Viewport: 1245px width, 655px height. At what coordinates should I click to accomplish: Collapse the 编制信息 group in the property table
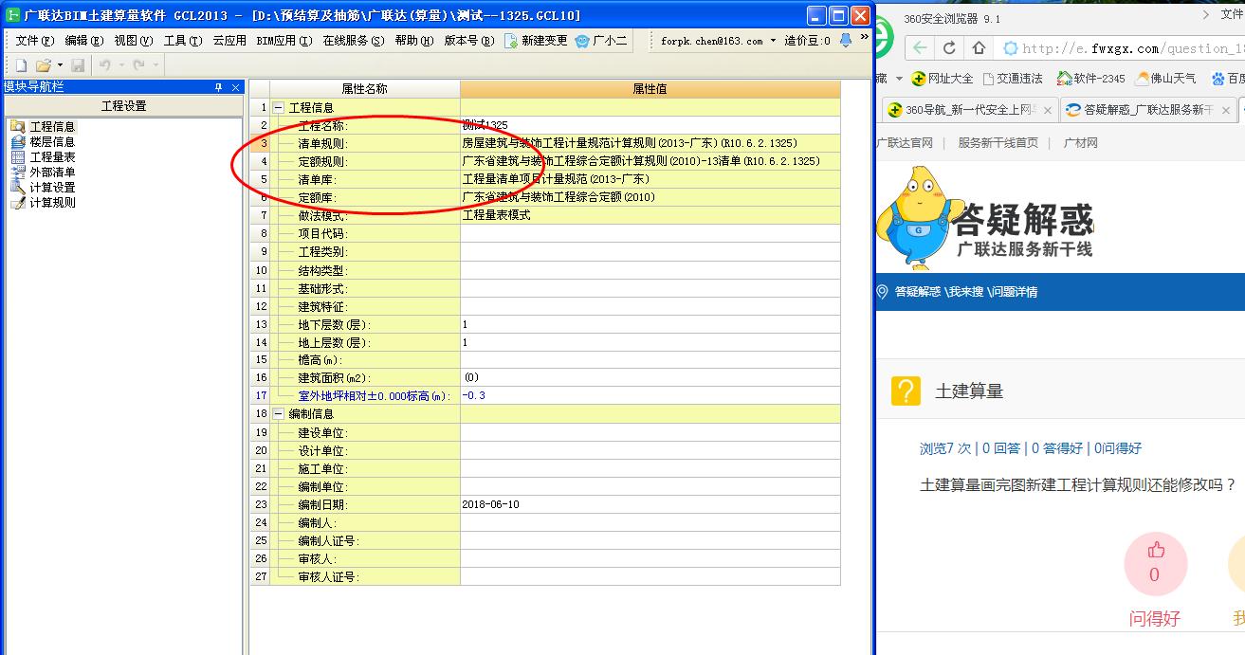[x=279, y=413]
